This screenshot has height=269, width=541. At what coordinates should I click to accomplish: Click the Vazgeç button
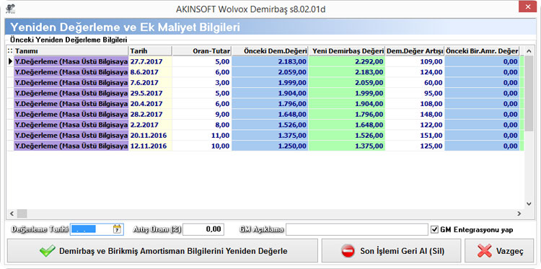click(x=499, y=251)
